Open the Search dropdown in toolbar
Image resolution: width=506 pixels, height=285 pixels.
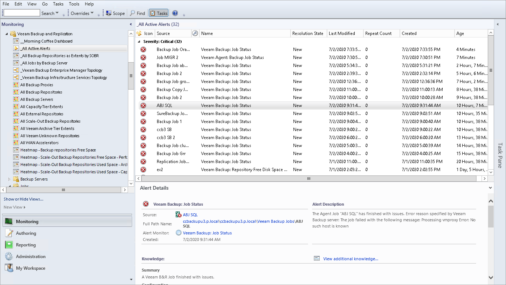50,13
